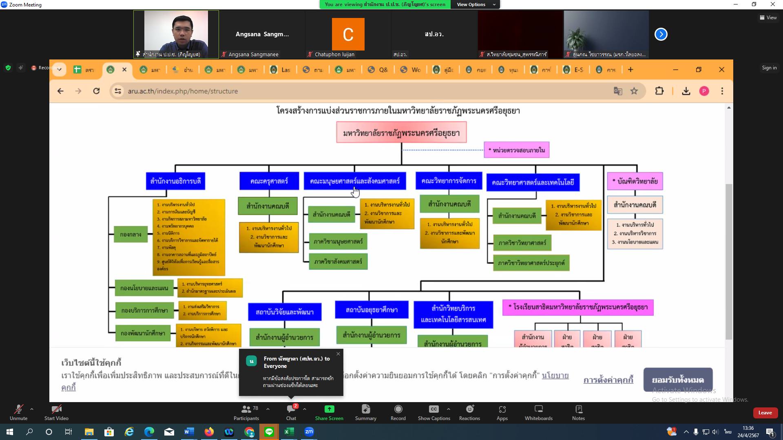This screenshot has width=783, height=440.
Task: Reload the aru.ac.th page
Action: [96, 91]
